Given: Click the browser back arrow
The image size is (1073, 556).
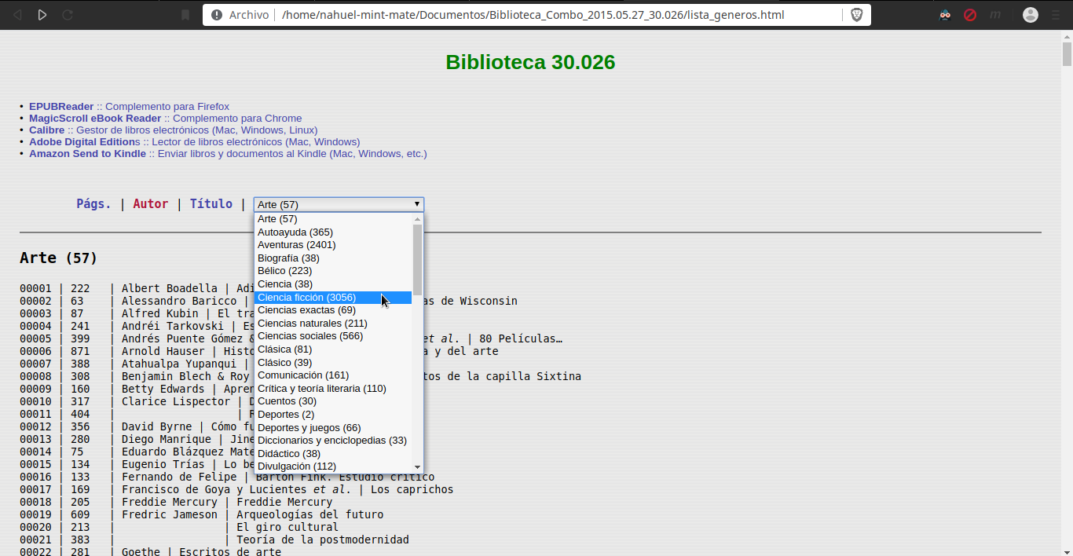Looking at the screenshot, I should point(17,15).
